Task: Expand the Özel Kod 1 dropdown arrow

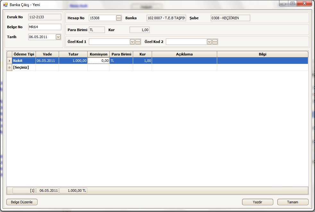Action: [132, 42]
